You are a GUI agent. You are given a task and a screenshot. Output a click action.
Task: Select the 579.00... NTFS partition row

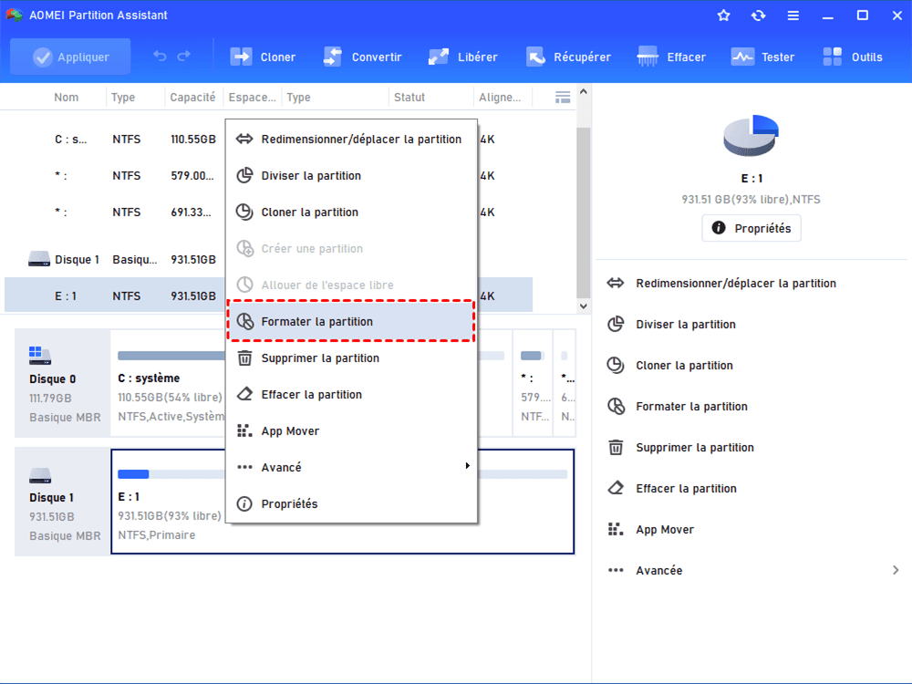click(x=117, y=176)
